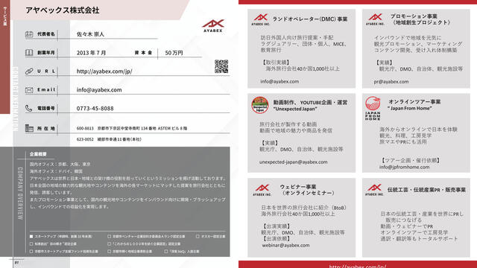Click the envelope icon next to Email
Screen dimensions: 477x268
coord(29,90)
